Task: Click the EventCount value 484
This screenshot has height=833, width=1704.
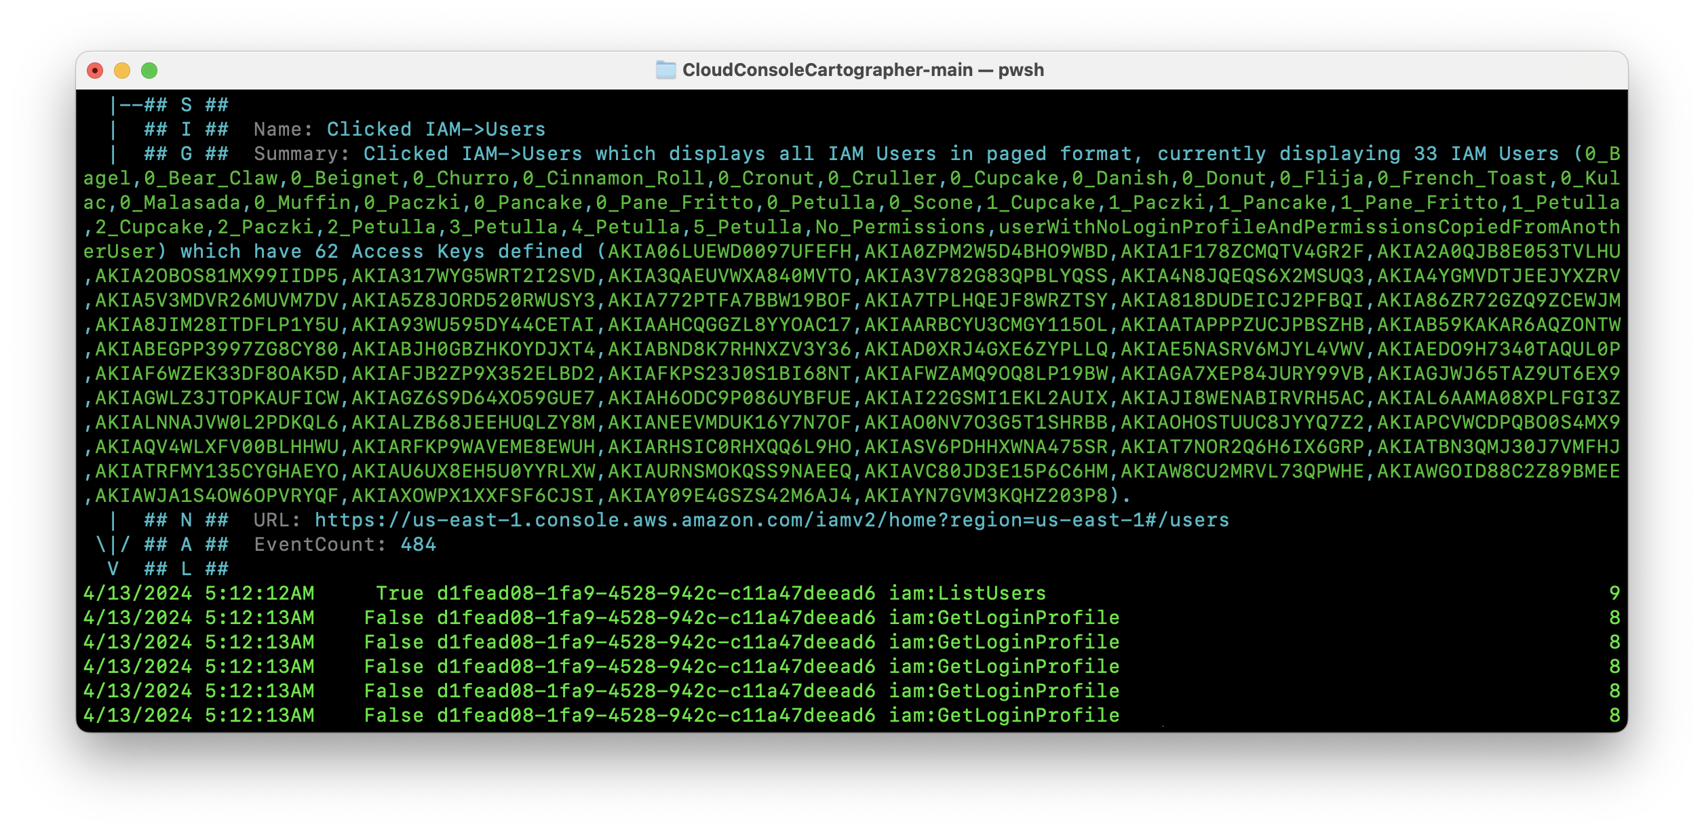Action: [419, 544]
